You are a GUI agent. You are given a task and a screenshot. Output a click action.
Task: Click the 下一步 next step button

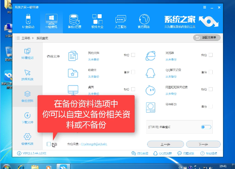(203, 145)
